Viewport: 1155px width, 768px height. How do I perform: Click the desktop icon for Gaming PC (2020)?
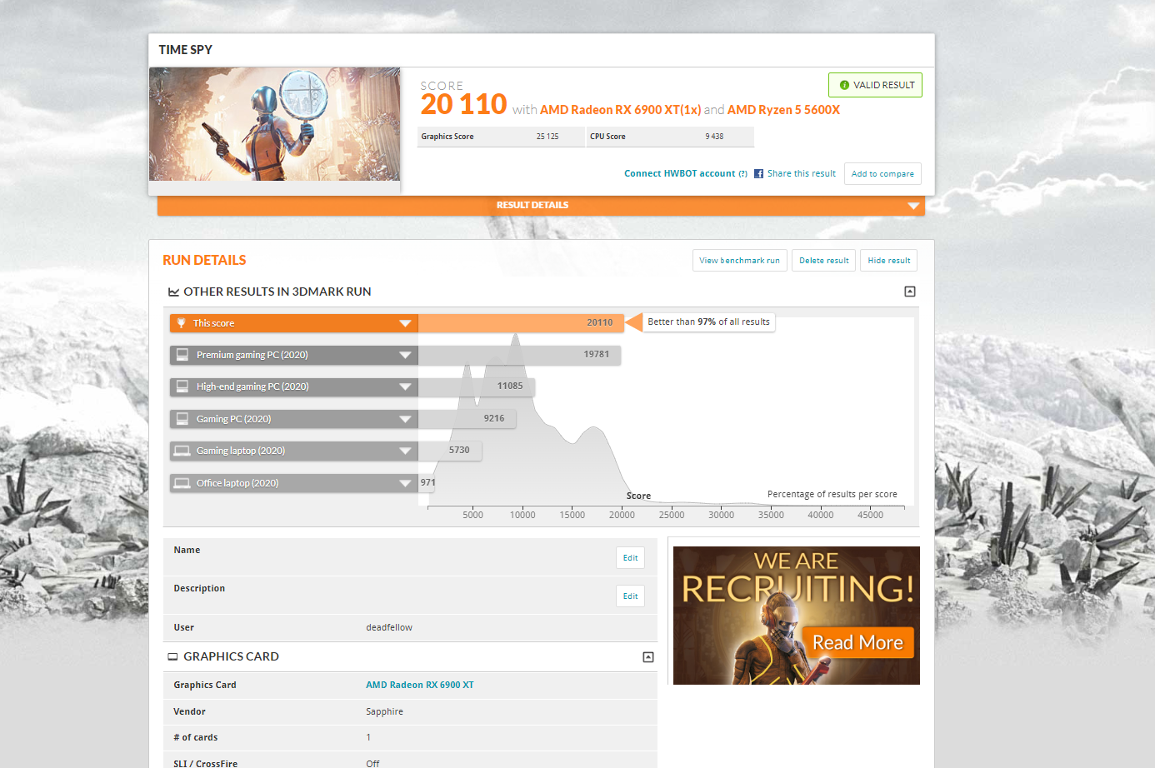(182, 419)
